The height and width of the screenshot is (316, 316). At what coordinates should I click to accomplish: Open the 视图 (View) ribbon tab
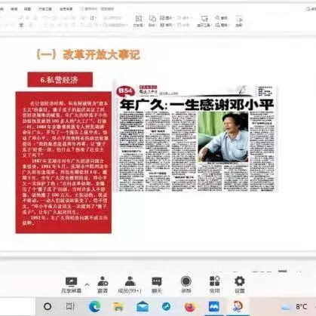(27, 9)
